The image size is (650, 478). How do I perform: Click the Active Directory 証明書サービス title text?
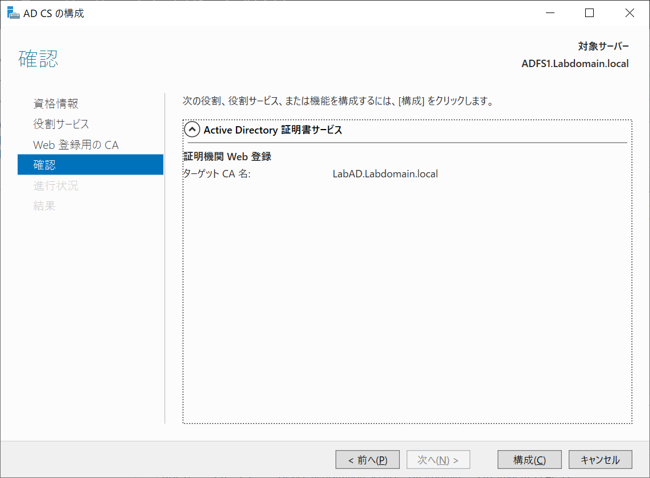click(273, 130)
